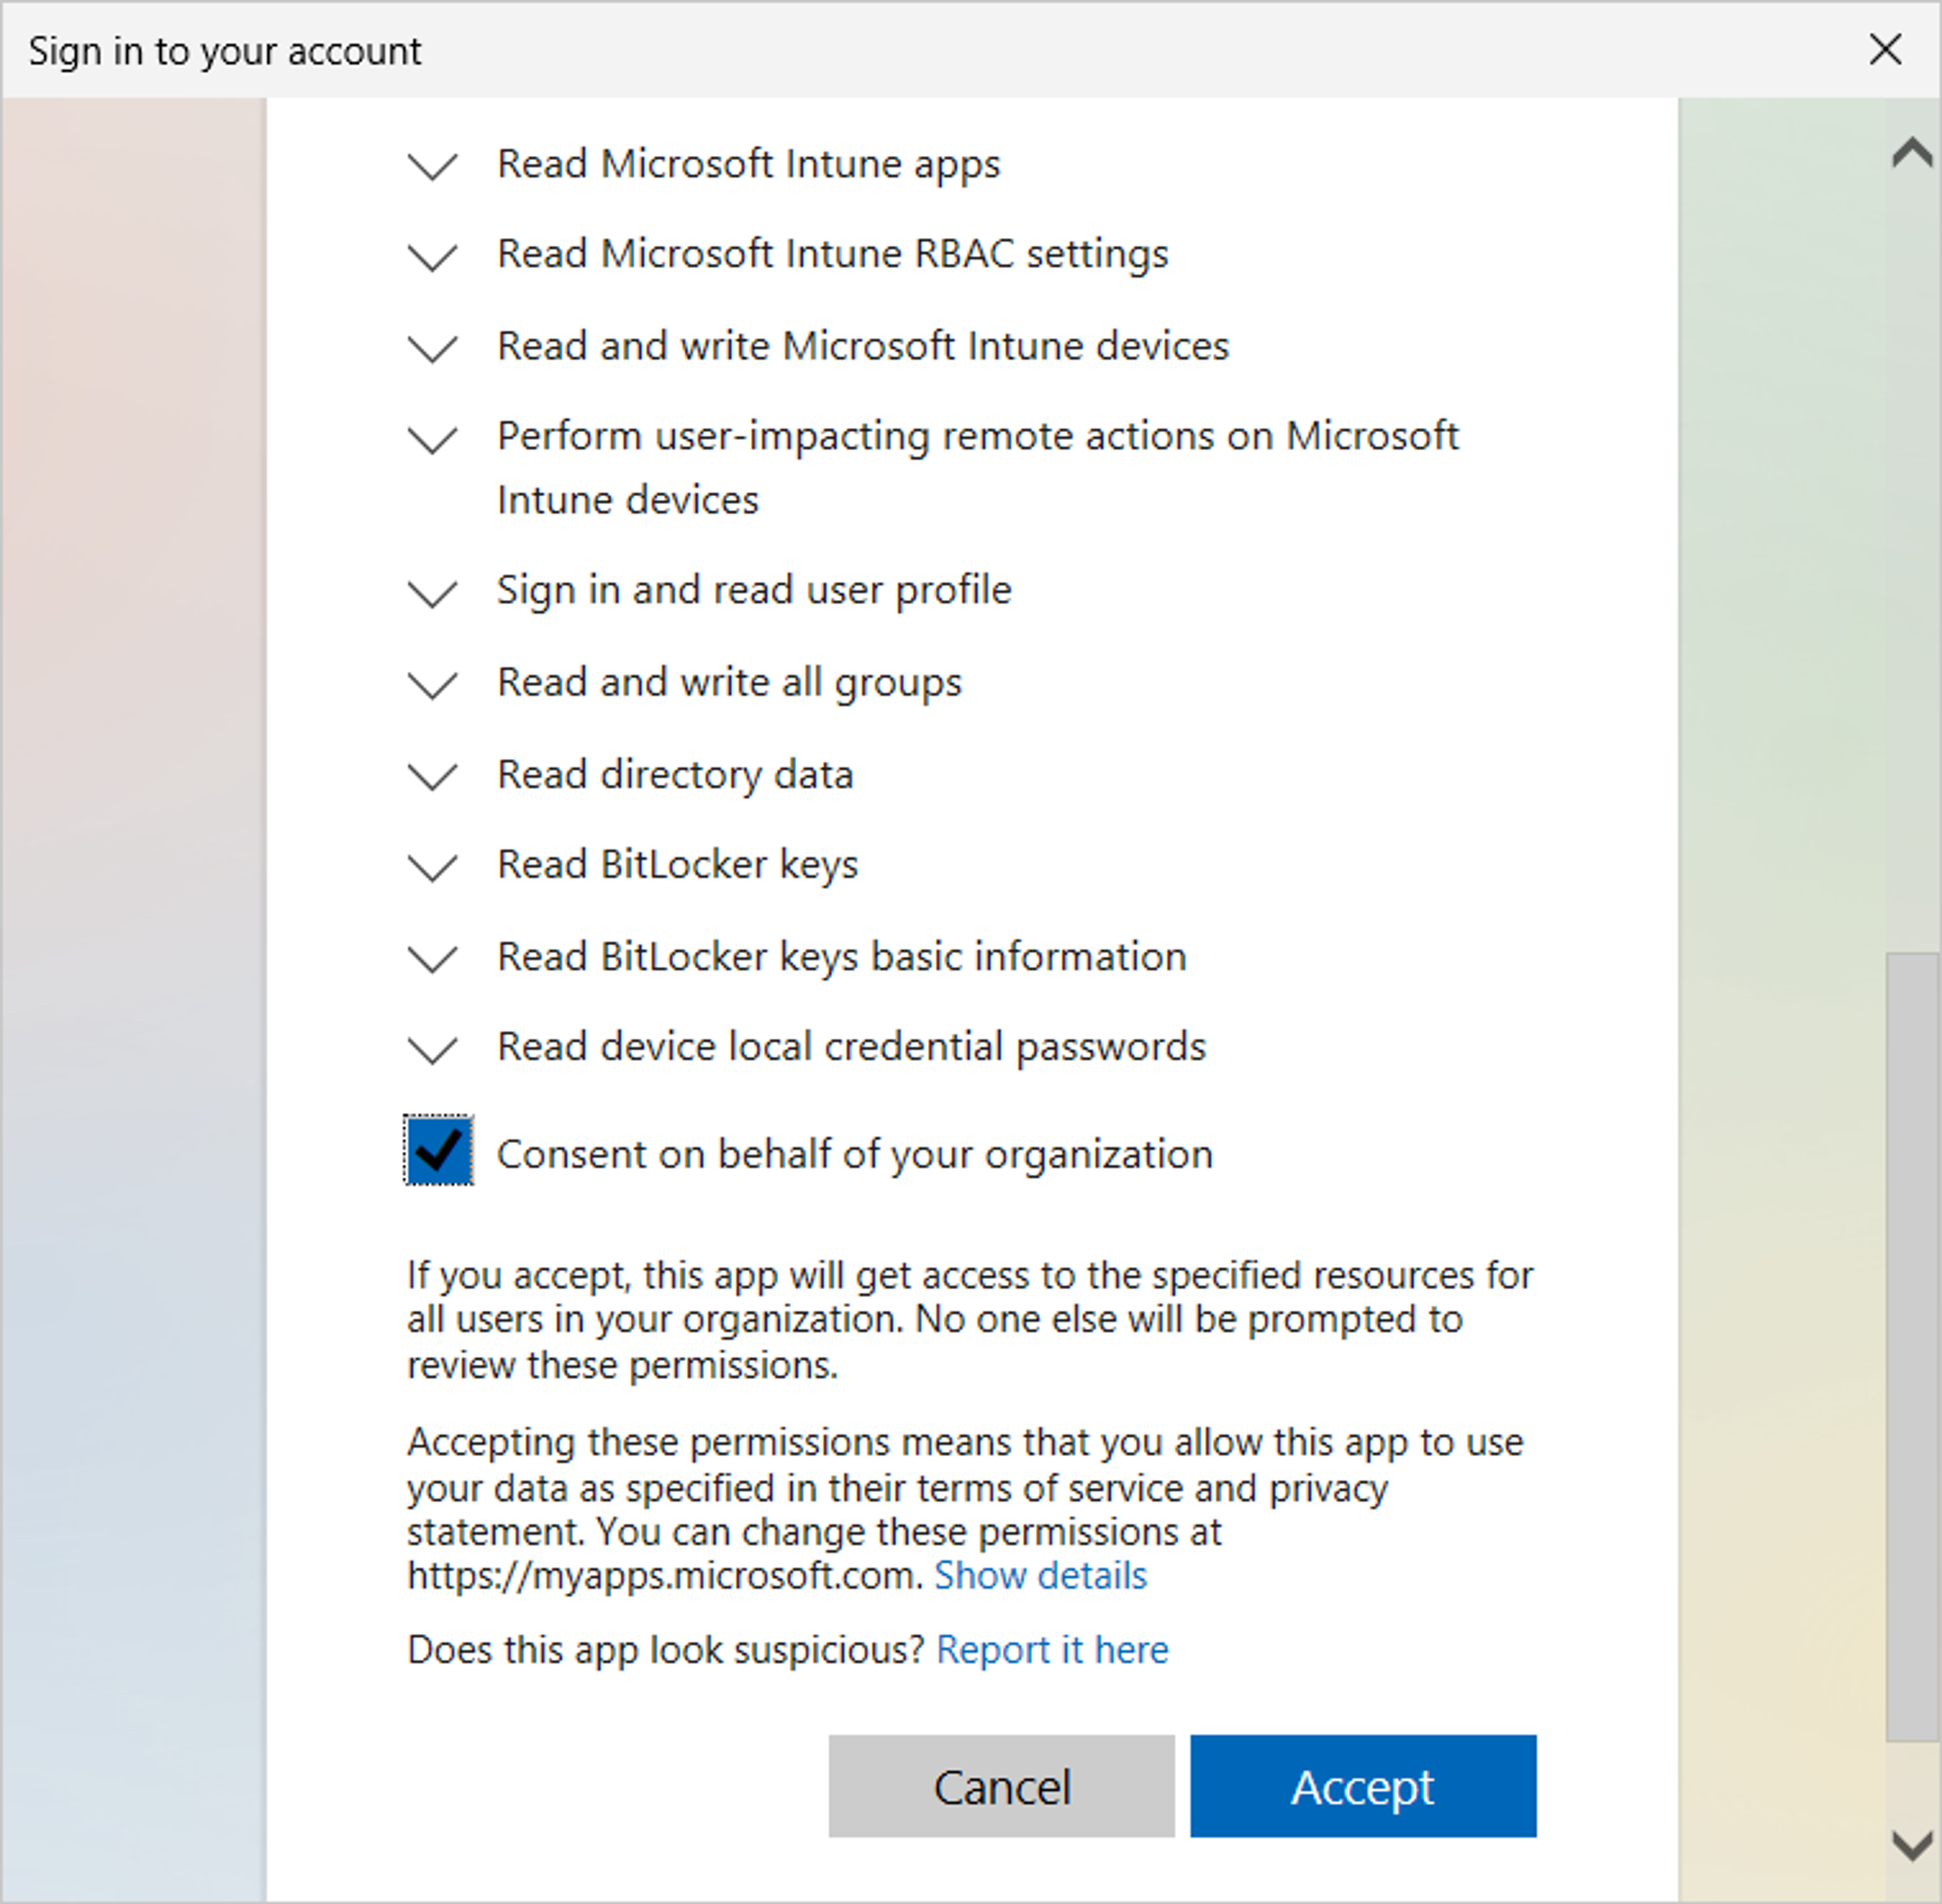Expand Sign in and read user profile
This screenshot has height=1904, width=1942.
point(433,593)
